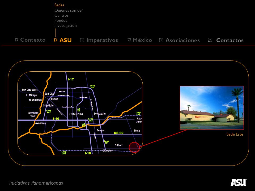Click the Thunderbird Rd. map label
The width and height of the screenshot is (255, 191).
(63, 95)
